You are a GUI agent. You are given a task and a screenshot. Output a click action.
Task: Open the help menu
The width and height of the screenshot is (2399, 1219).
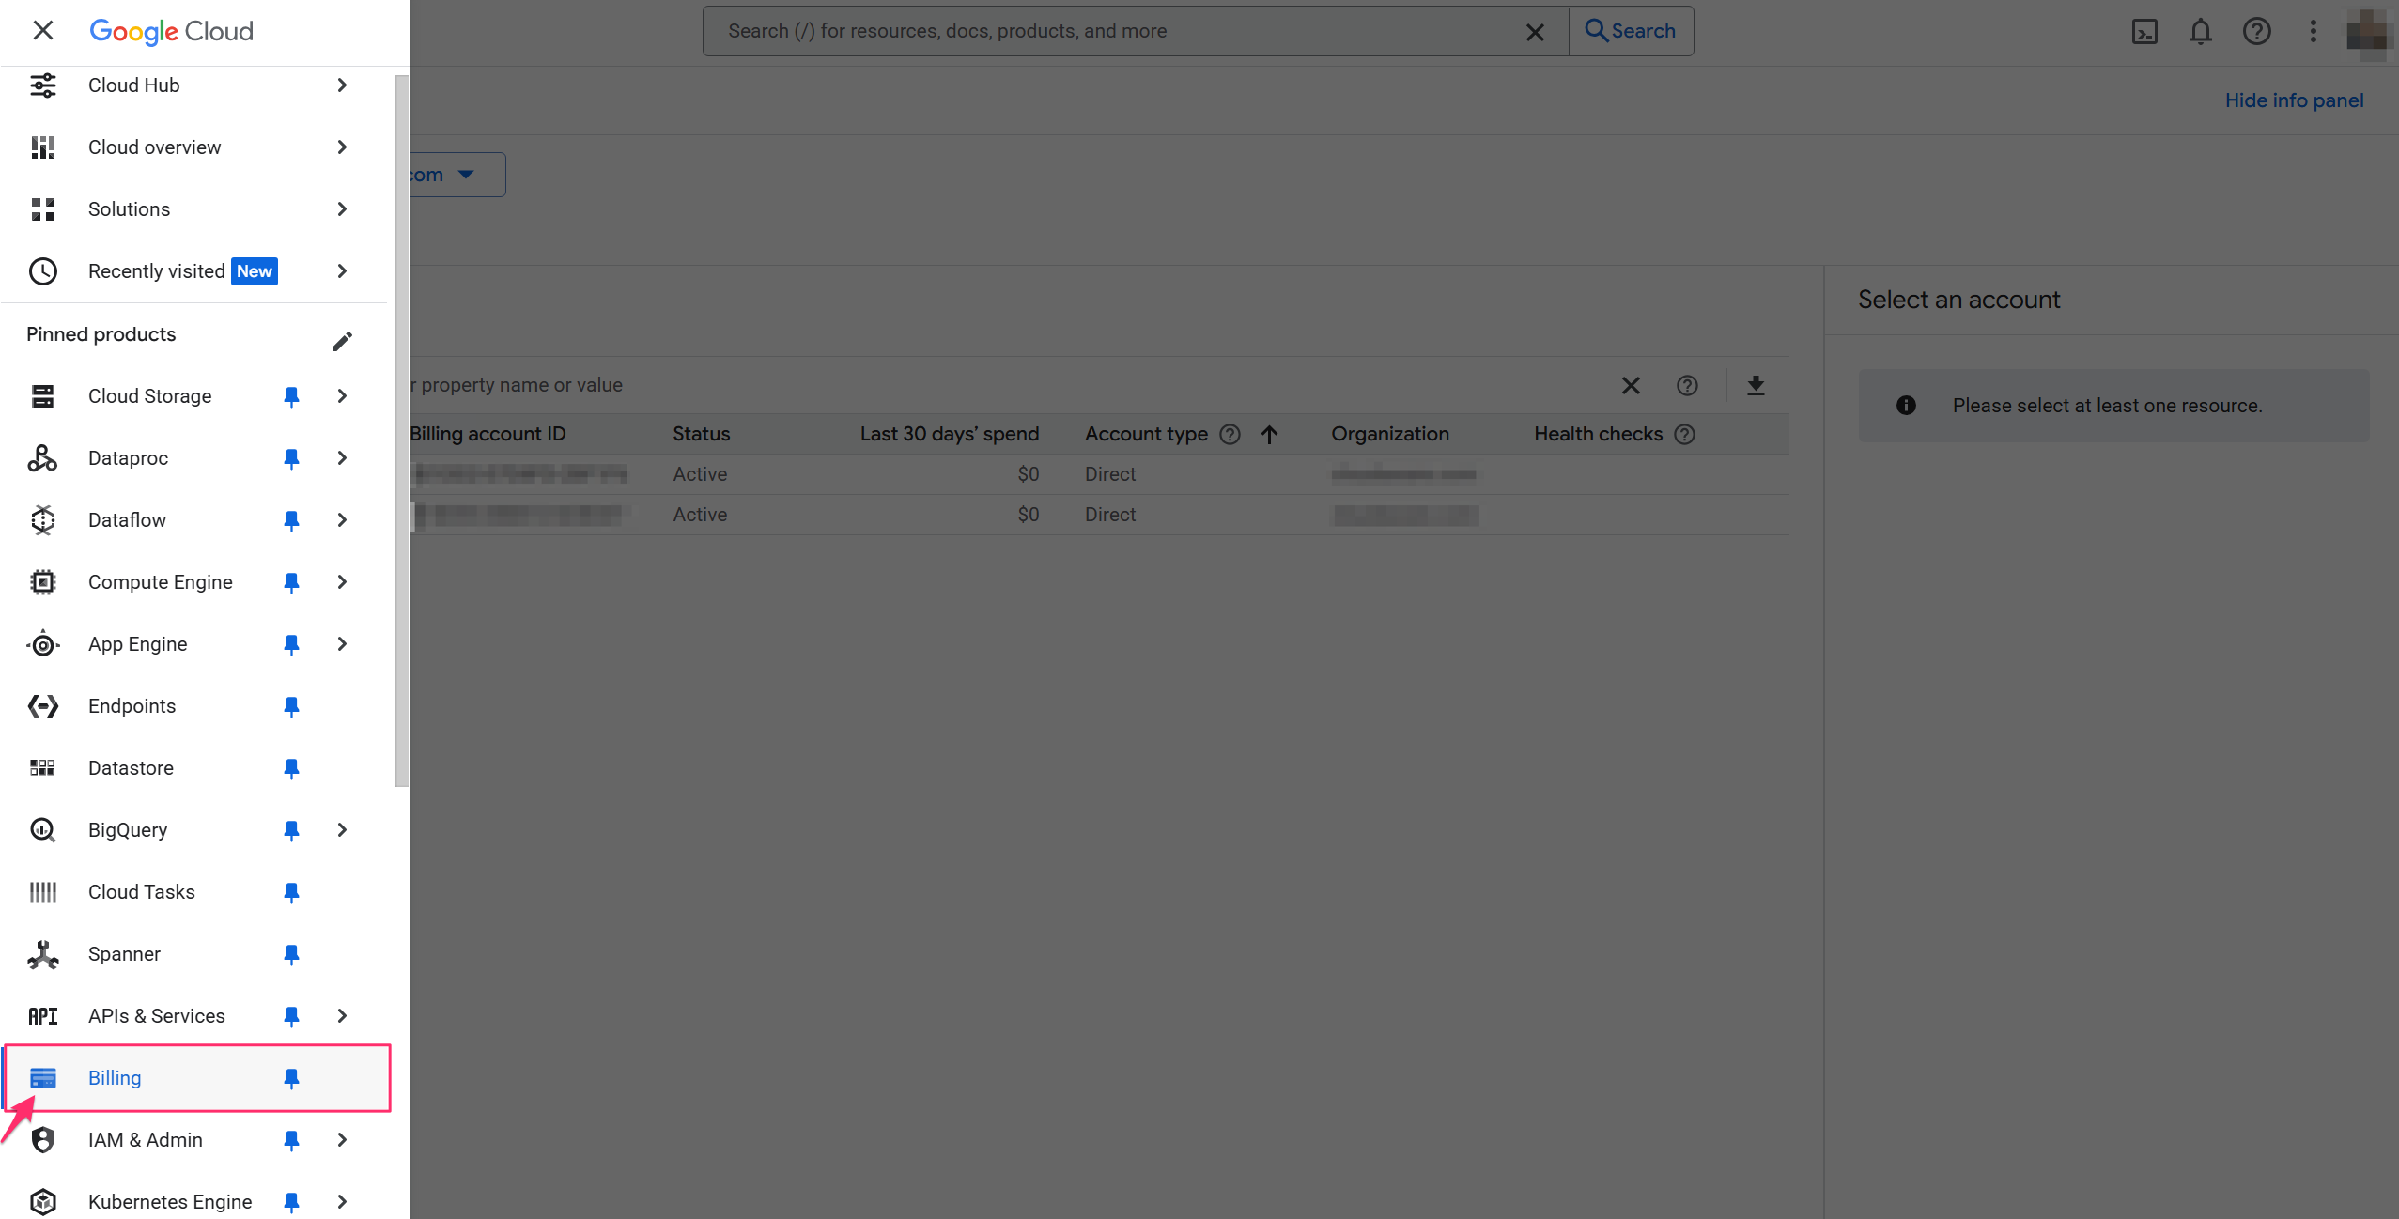2257,31
